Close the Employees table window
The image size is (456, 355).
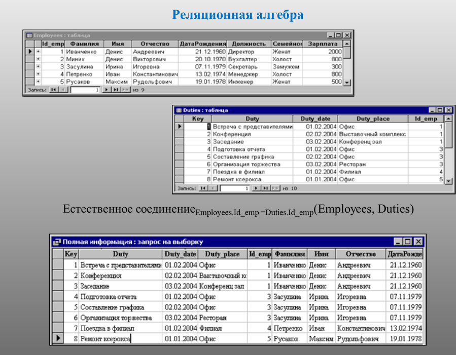point(347,35)
